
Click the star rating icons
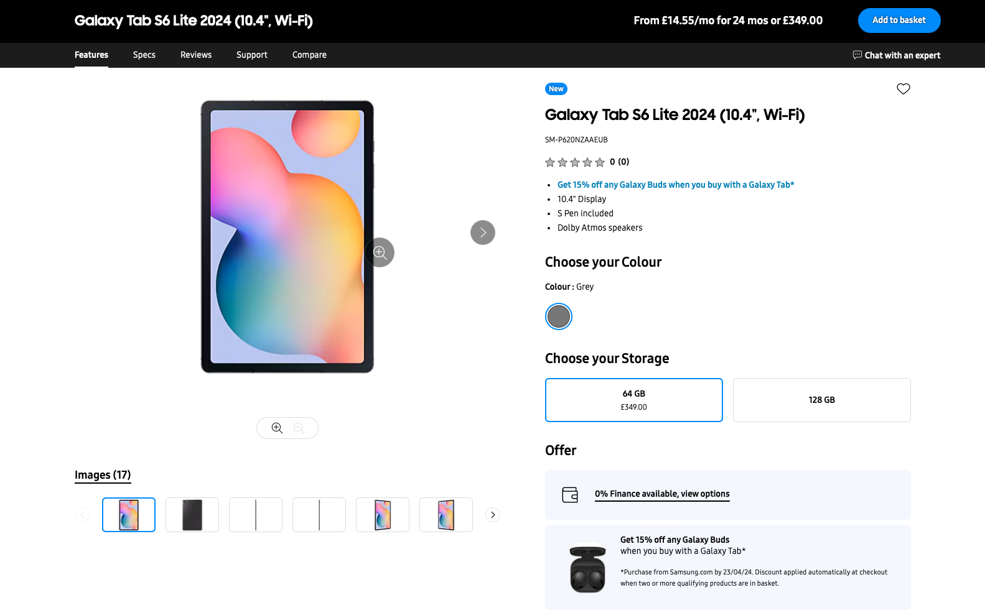pos(574,162)
